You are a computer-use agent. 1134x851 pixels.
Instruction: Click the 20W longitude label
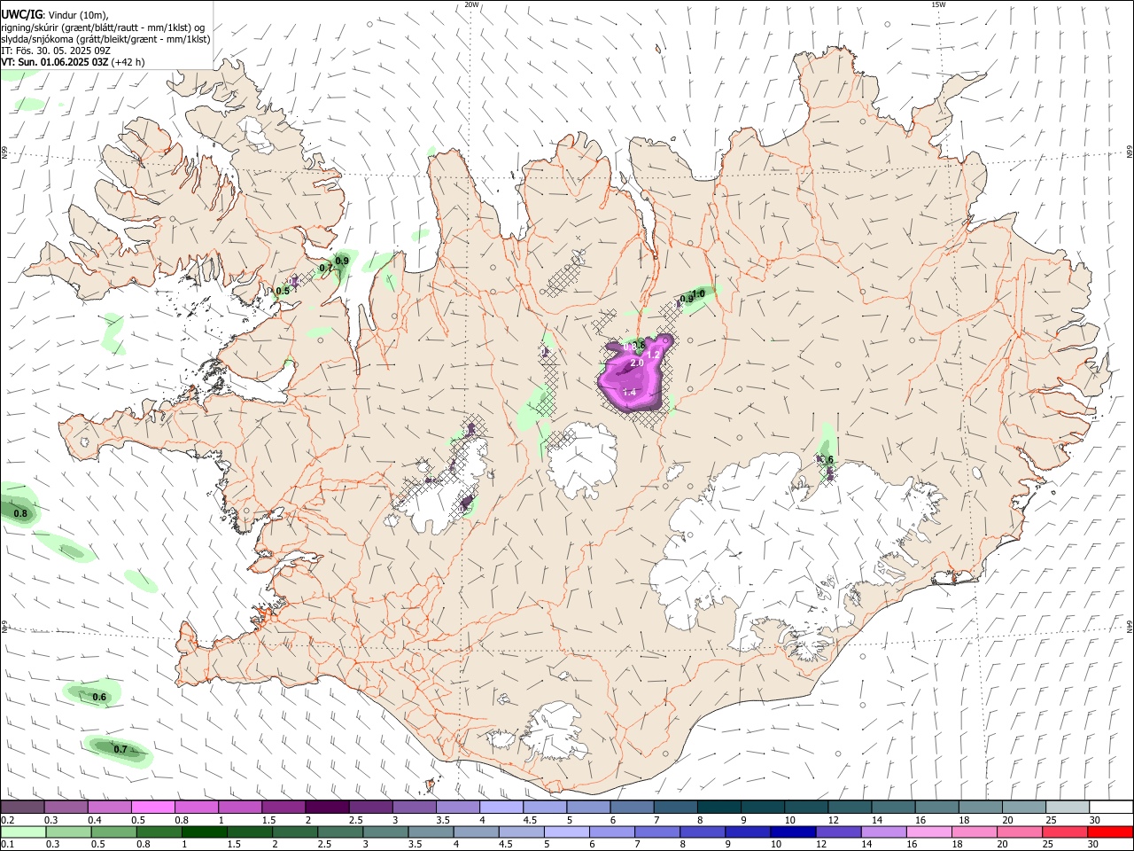472,4
